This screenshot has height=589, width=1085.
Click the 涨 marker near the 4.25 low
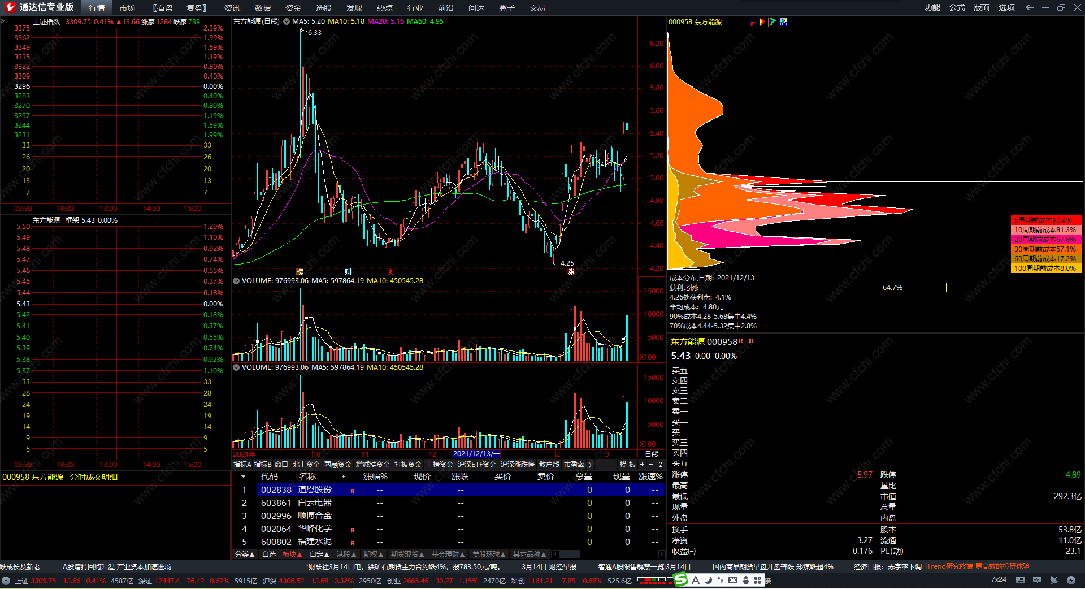(571, 272)
